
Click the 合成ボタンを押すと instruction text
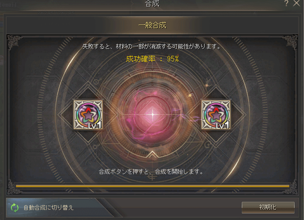click(x=151, y=171)
